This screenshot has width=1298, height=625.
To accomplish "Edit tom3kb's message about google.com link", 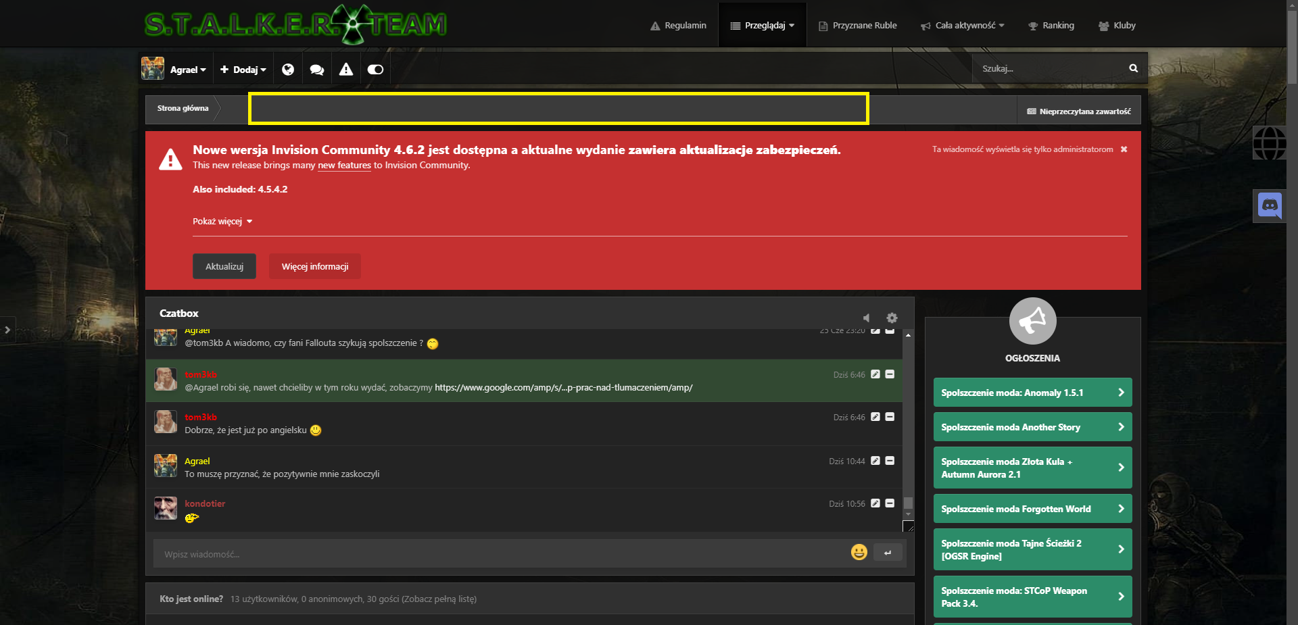I will (875, 374).
